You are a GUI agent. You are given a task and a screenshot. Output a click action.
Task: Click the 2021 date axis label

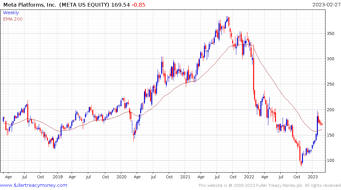coord(185,177)
